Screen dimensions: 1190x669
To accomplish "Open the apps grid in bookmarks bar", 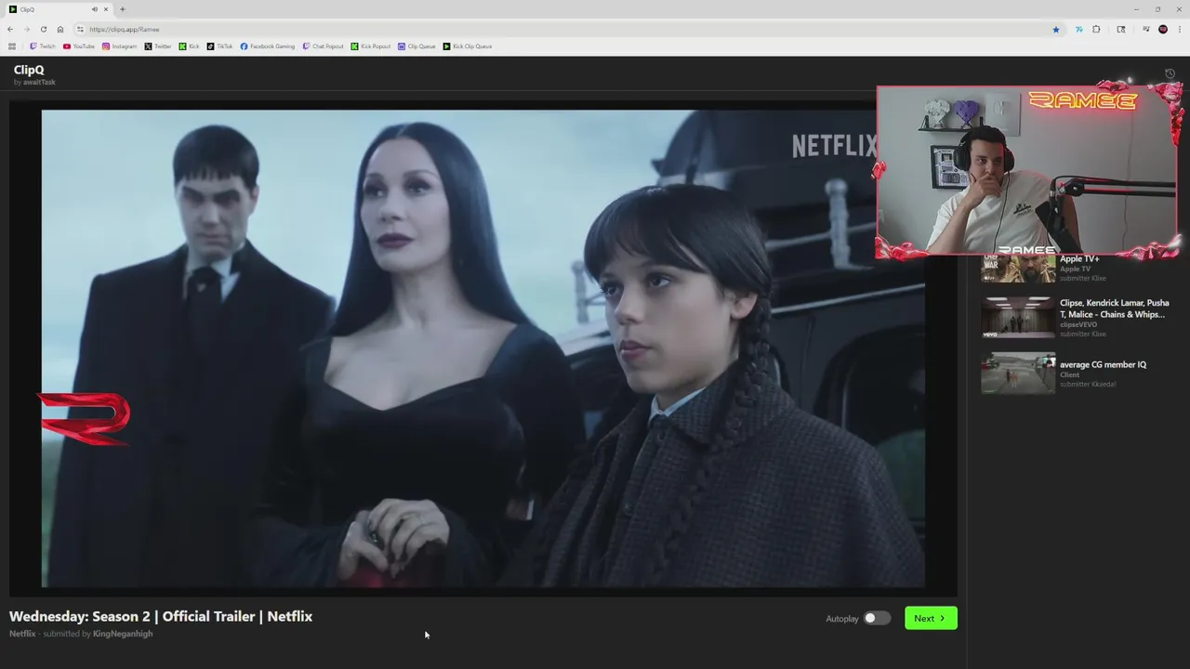I will coord(12,46).
